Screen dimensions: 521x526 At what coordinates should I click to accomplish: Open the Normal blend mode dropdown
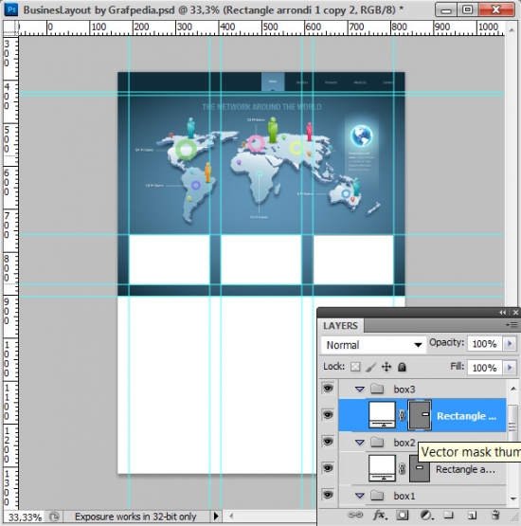coord(373,345)
